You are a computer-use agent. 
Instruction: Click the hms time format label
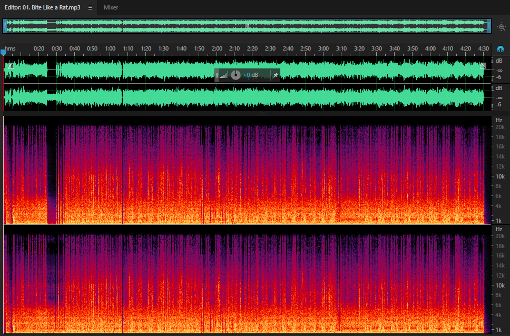[10, 48]
